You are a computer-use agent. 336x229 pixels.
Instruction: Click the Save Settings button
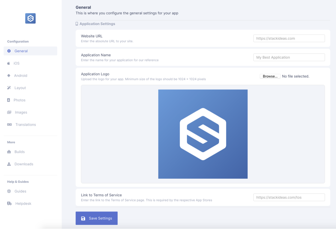[x=97, y=218]
